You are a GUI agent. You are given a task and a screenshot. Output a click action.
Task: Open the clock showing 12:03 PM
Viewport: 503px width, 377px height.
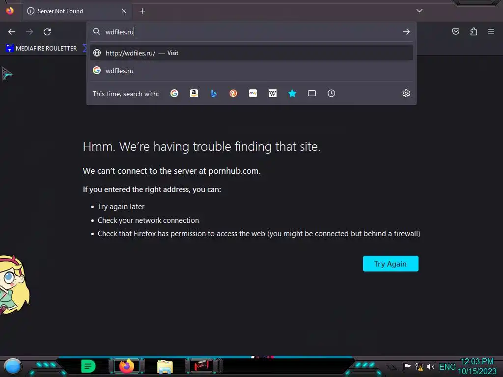[477, 366]
